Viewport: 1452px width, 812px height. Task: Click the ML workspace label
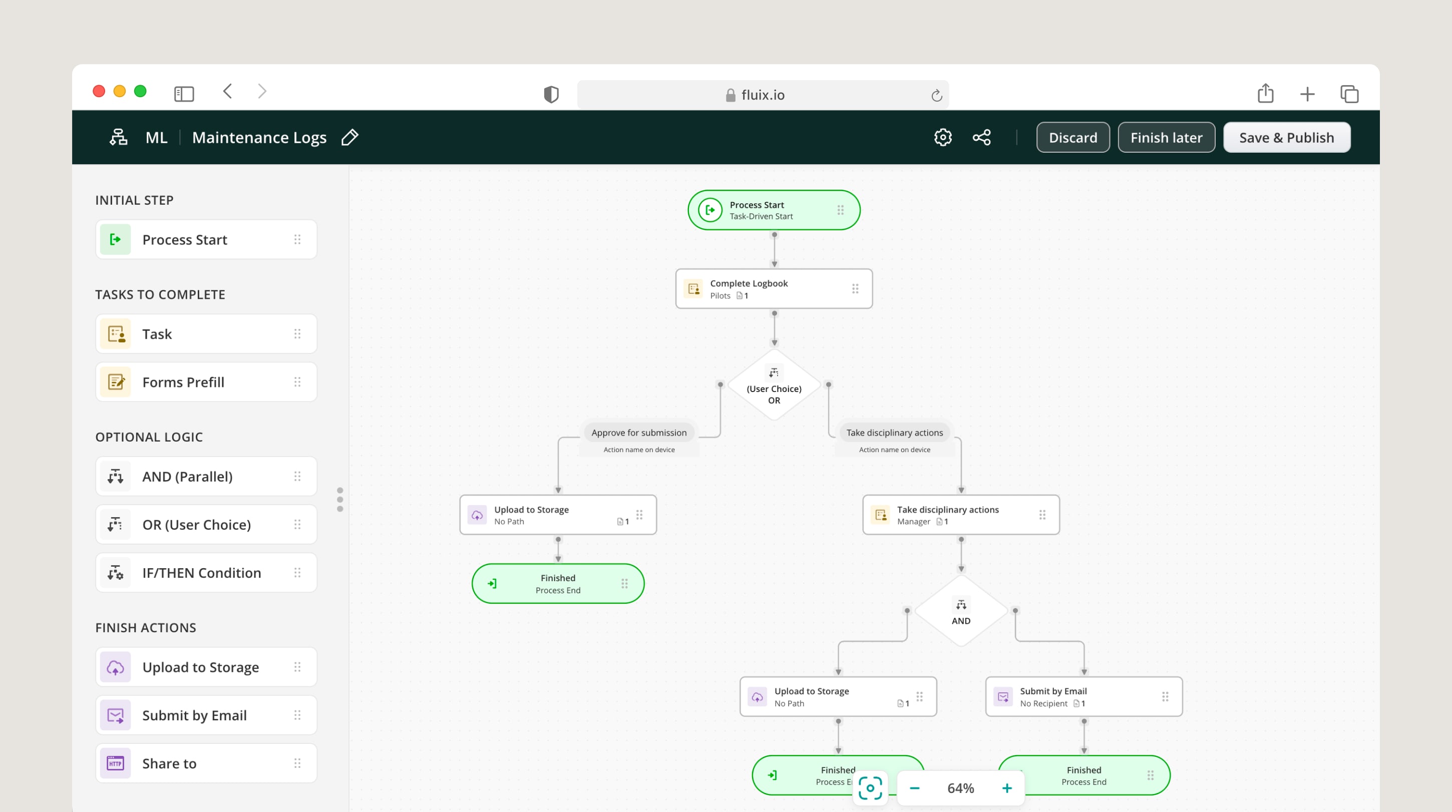[x=156, y=137]
